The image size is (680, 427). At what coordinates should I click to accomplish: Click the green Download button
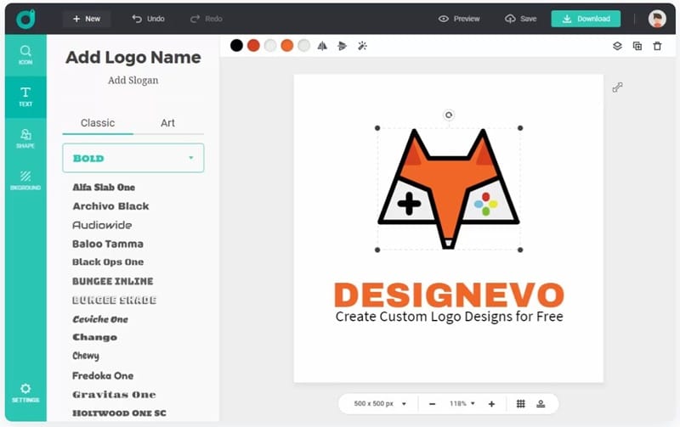[586, 19]
